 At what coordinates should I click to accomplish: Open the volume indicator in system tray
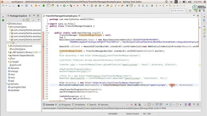coord(190,2)
